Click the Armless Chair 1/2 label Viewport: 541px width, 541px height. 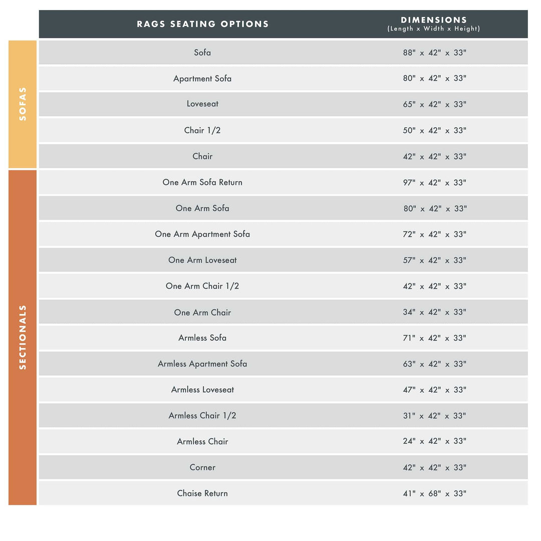pyautogui.click(x=202, y=416)
